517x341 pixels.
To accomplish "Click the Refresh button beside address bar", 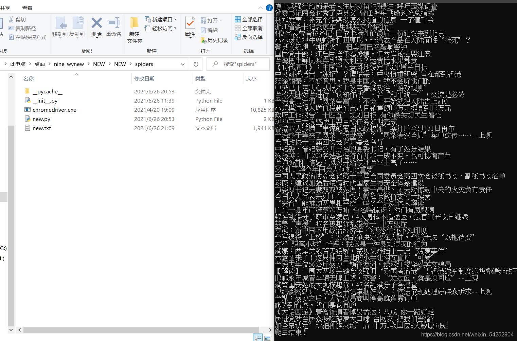I will (x=196, y=64).
